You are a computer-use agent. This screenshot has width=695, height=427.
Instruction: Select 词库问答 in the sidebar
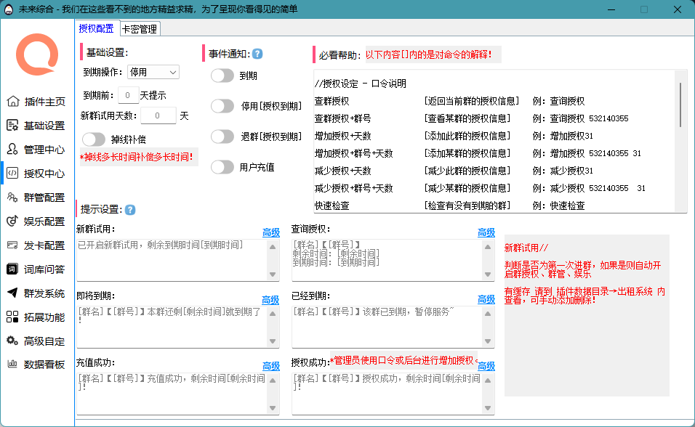click(x=37, y=270)
